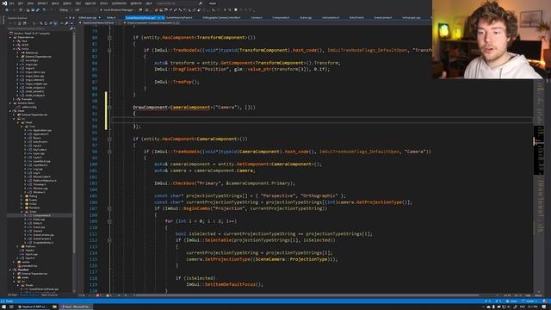The width and height of the screenshot is (551, 310).
Task: Click the premake5.lua file icon
Action: click(19, 266)
